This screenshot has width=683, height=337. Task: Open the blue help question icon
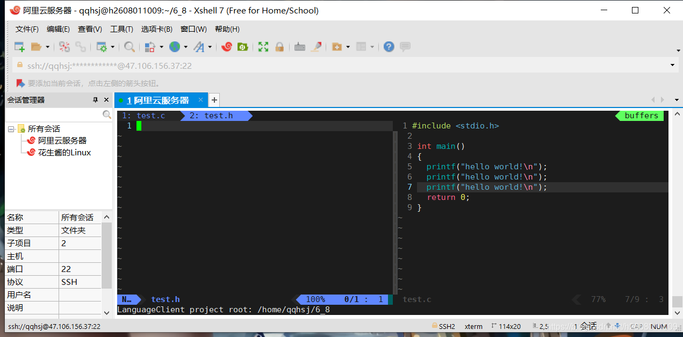[389, 47]
